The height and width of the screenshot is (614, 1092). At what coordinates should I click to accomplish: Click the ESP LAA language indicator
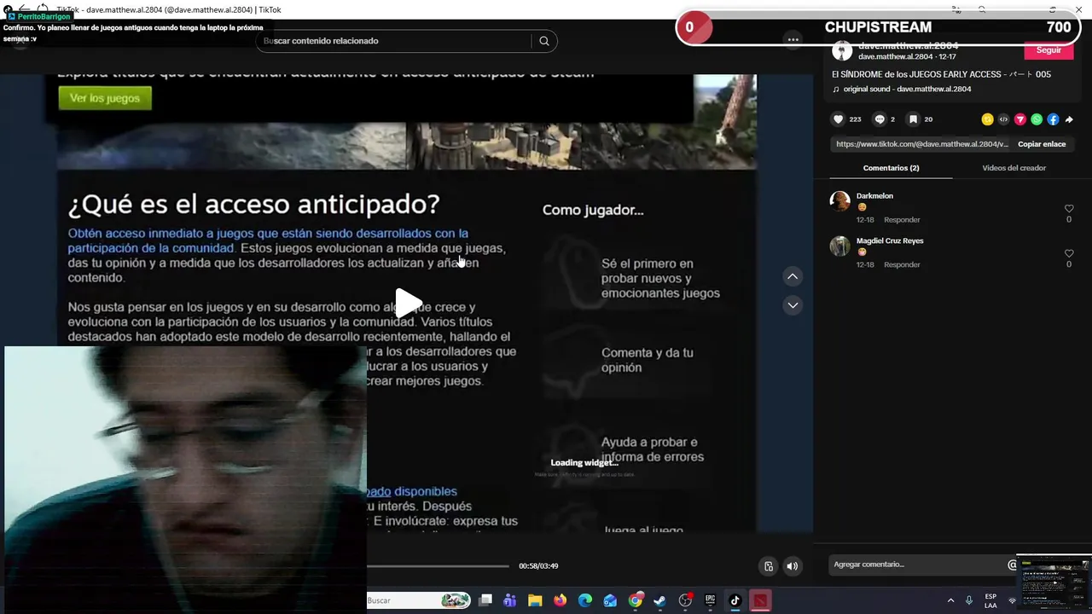[x=990, y=600]
